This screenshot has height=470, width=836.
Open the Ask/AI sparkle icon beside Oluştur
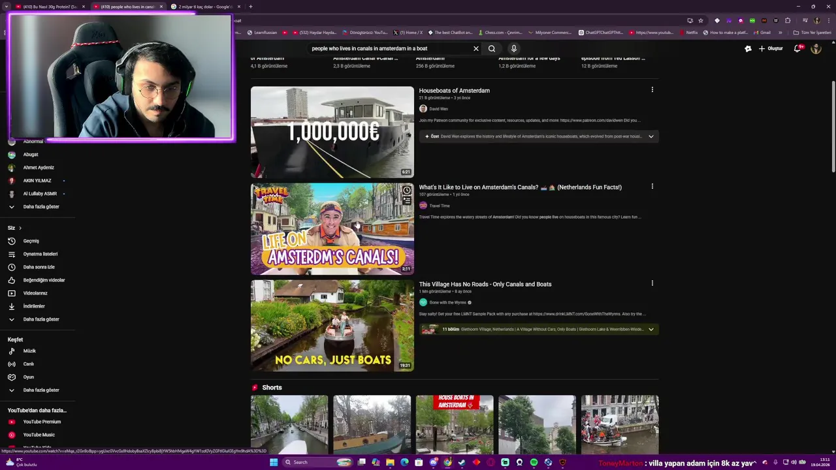[x=748, y=48]
